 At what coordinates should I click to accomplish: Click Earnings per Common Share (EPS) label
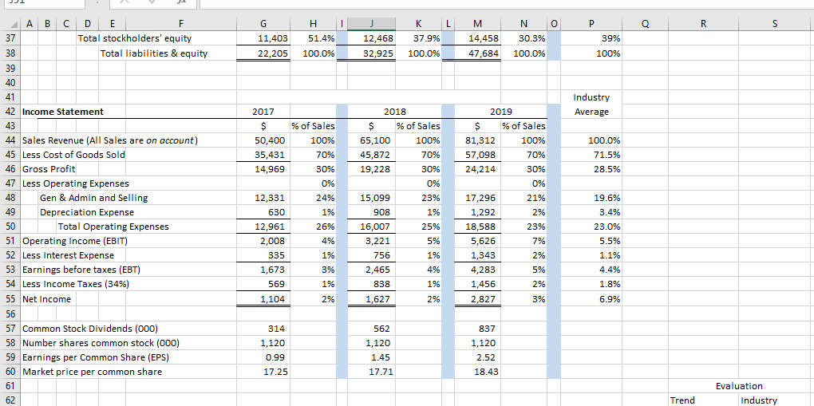pos(96,357)
